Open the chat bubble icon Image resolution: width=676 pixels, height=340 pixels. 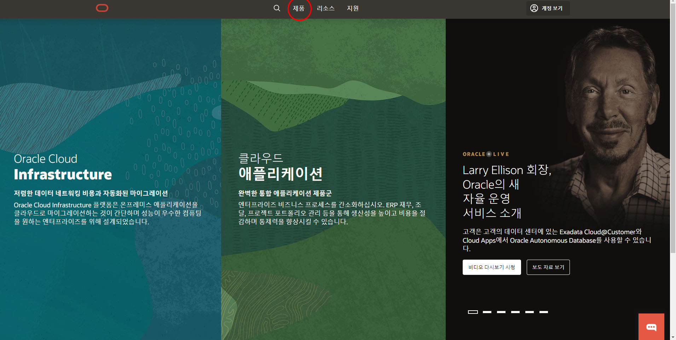(651, 327)
